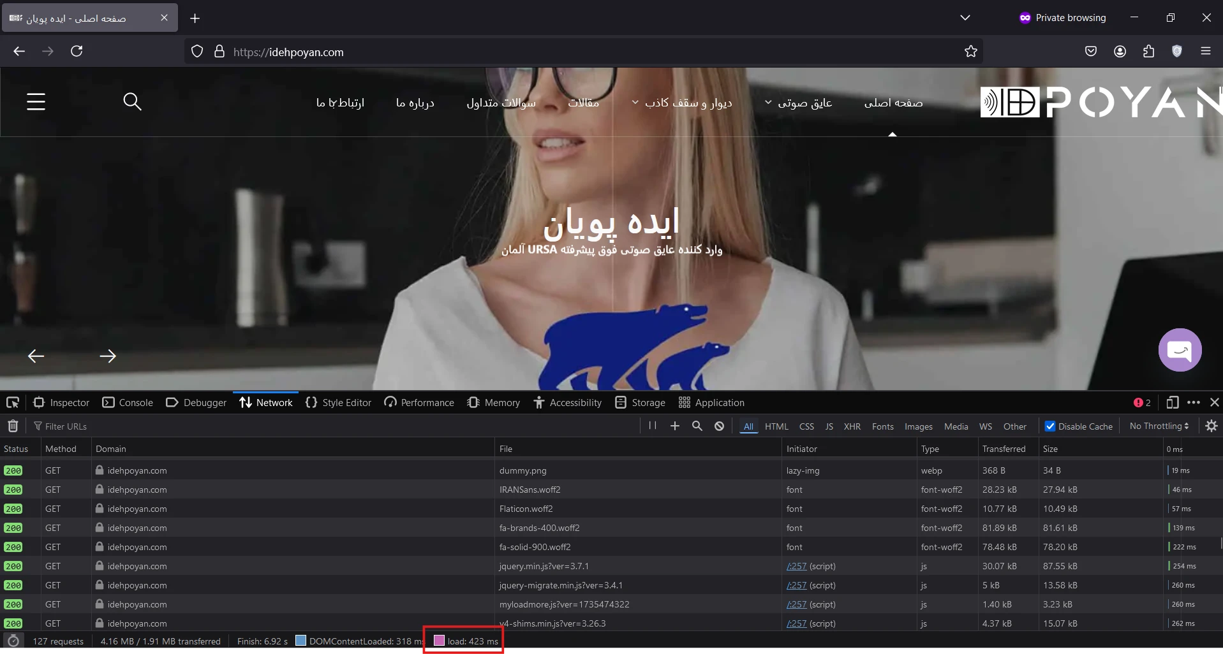Click the website search magnifier icon

pyautogui.click(x=132, y=102)
